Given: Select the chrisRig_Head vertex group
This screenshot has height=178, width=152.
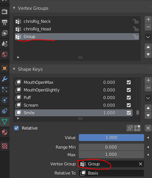Looking at the screenshot, I should [77, 29].
